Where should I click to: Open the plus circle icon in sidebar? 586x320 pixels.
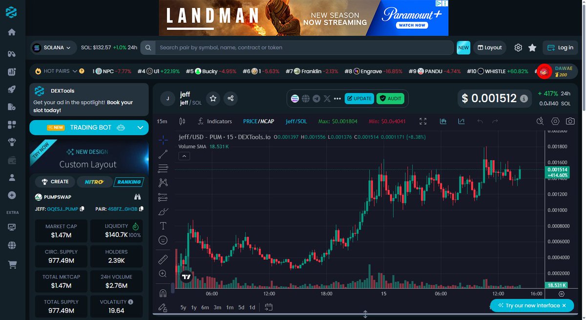(x=12, y=195)
